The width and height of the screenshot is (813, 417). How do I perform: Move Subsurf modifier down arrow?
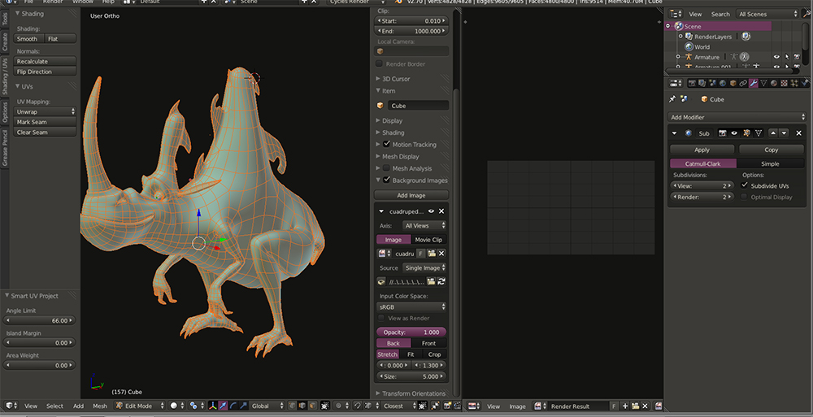784,133
